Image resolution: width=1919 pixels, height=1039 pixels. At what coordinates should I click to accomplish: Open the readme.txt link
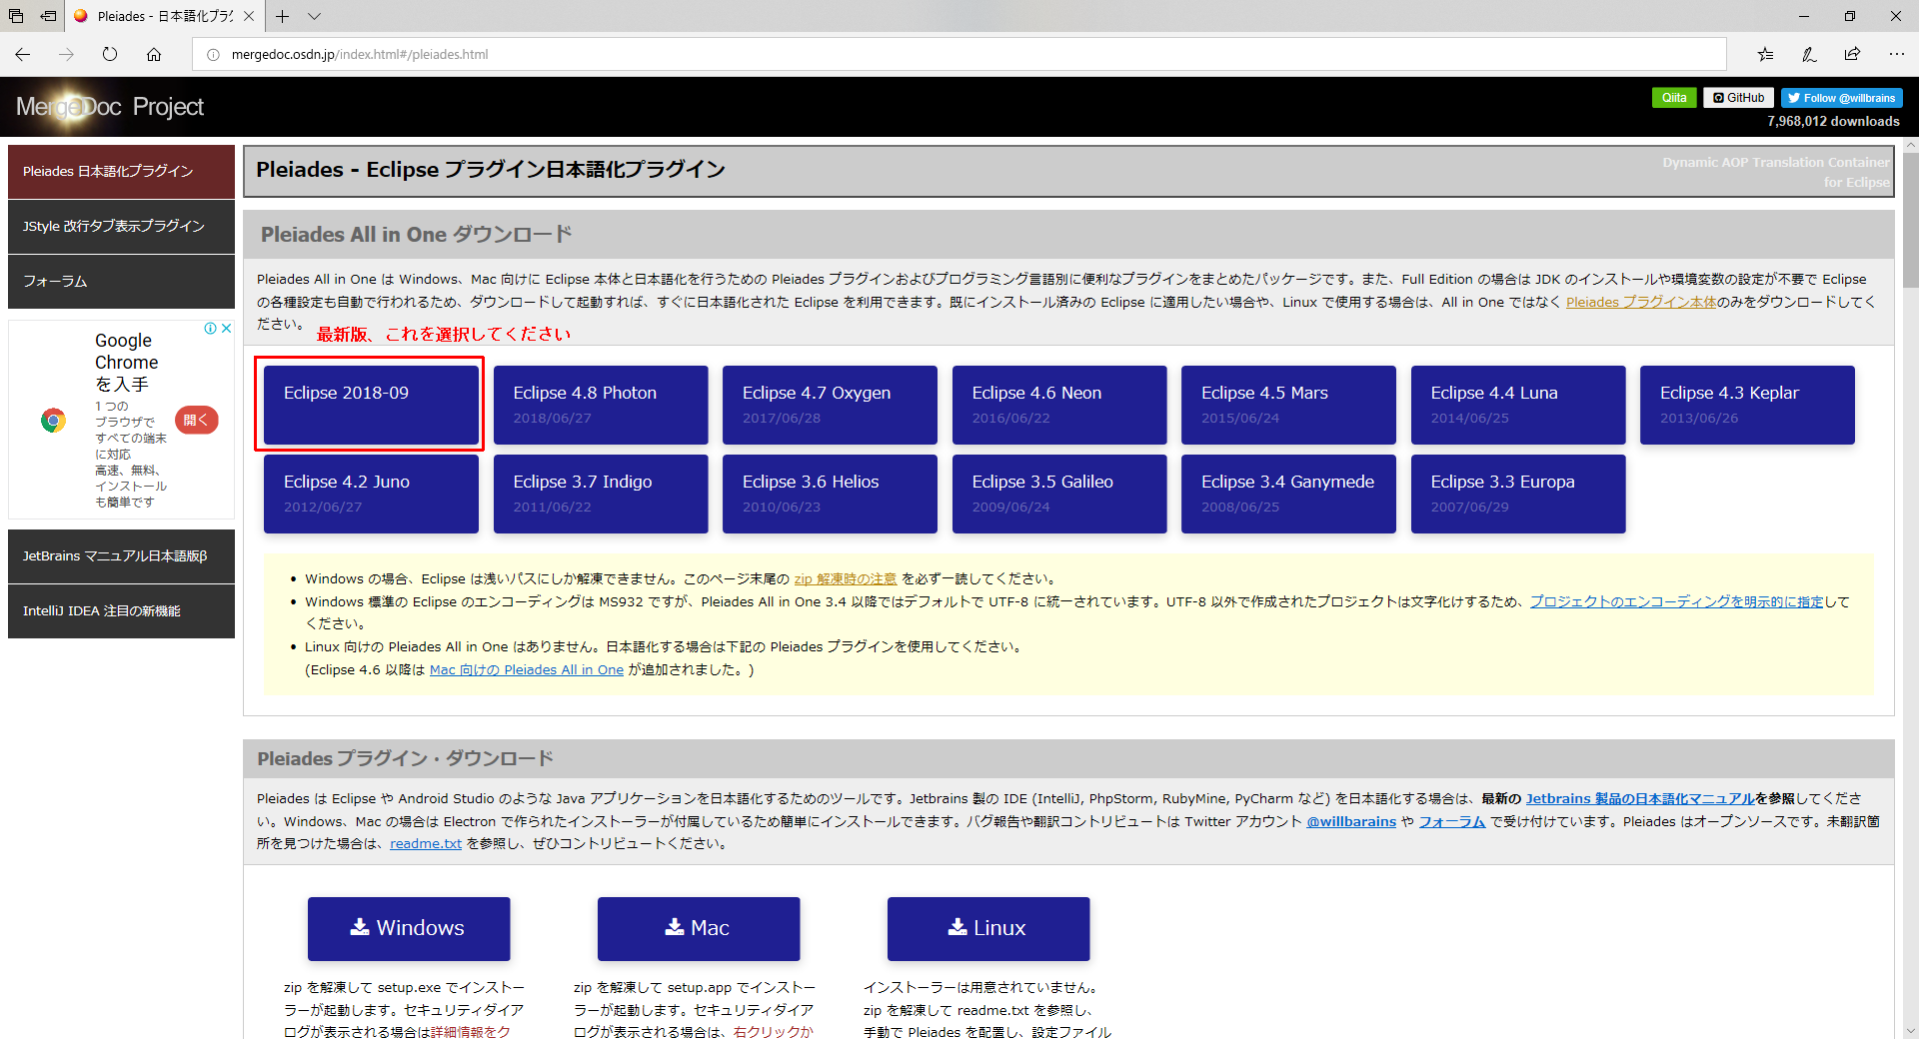tap(426, 843)
